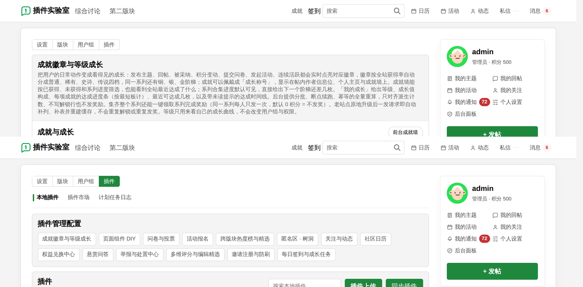Viewport: 583px width, 287px height.
Task: Open 我的通知 bell in the upper admin card
Action: [450, 102]
